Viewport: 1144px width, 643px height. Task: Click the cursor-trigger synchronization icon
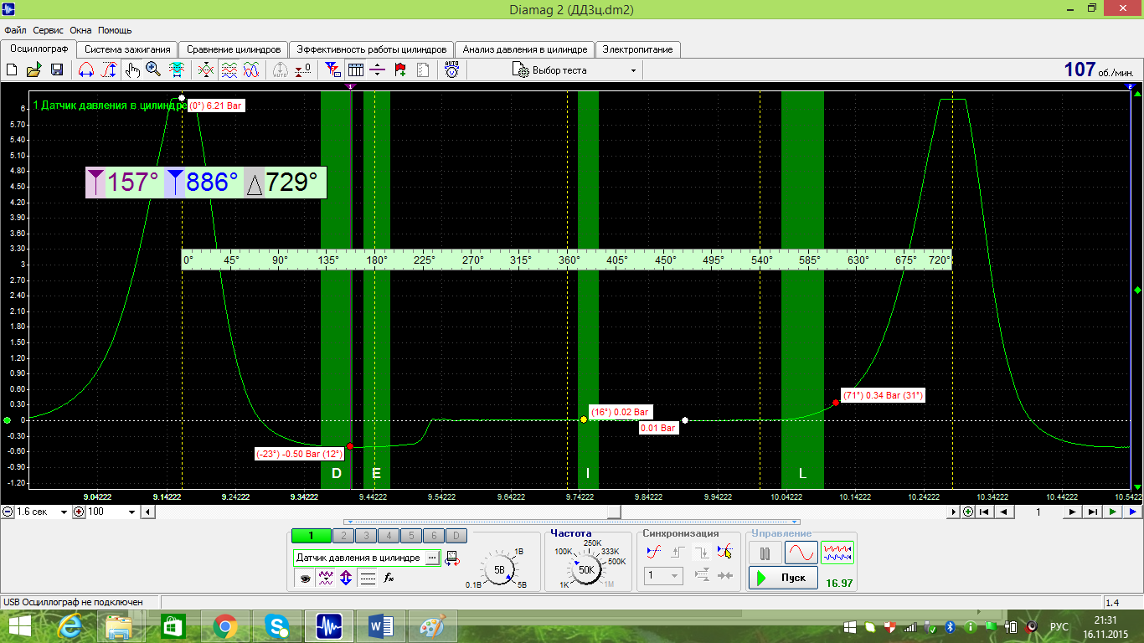[x=724, y=551]
